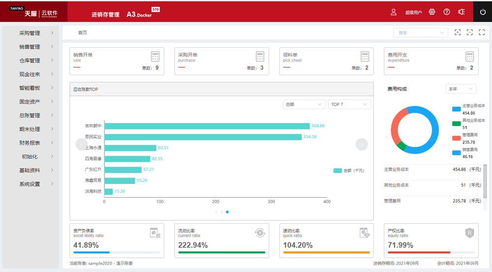Switch to the 首页 tab
The width and height of the screenshot is (492, 272).
(x=83, y=33)
